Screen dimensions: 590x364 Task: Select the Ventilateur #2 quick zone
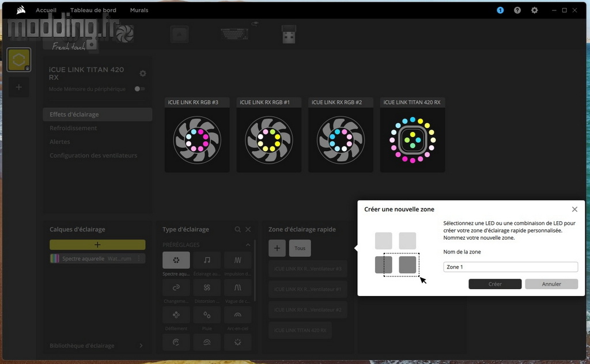pyautogui.click(x=308, y=310)
